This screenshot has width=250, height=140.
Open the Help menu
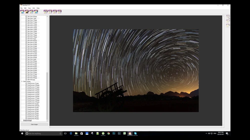[38, 8]
